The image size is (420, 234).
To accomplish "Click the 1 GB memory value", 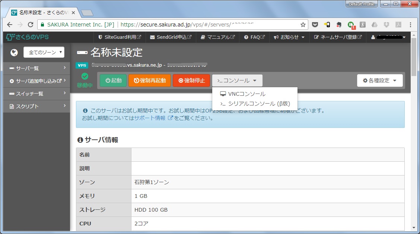I will point(141,196).
